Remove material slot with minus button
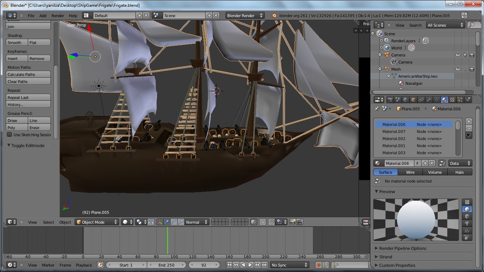The image size is (484, 272). (x=469, y=128)
